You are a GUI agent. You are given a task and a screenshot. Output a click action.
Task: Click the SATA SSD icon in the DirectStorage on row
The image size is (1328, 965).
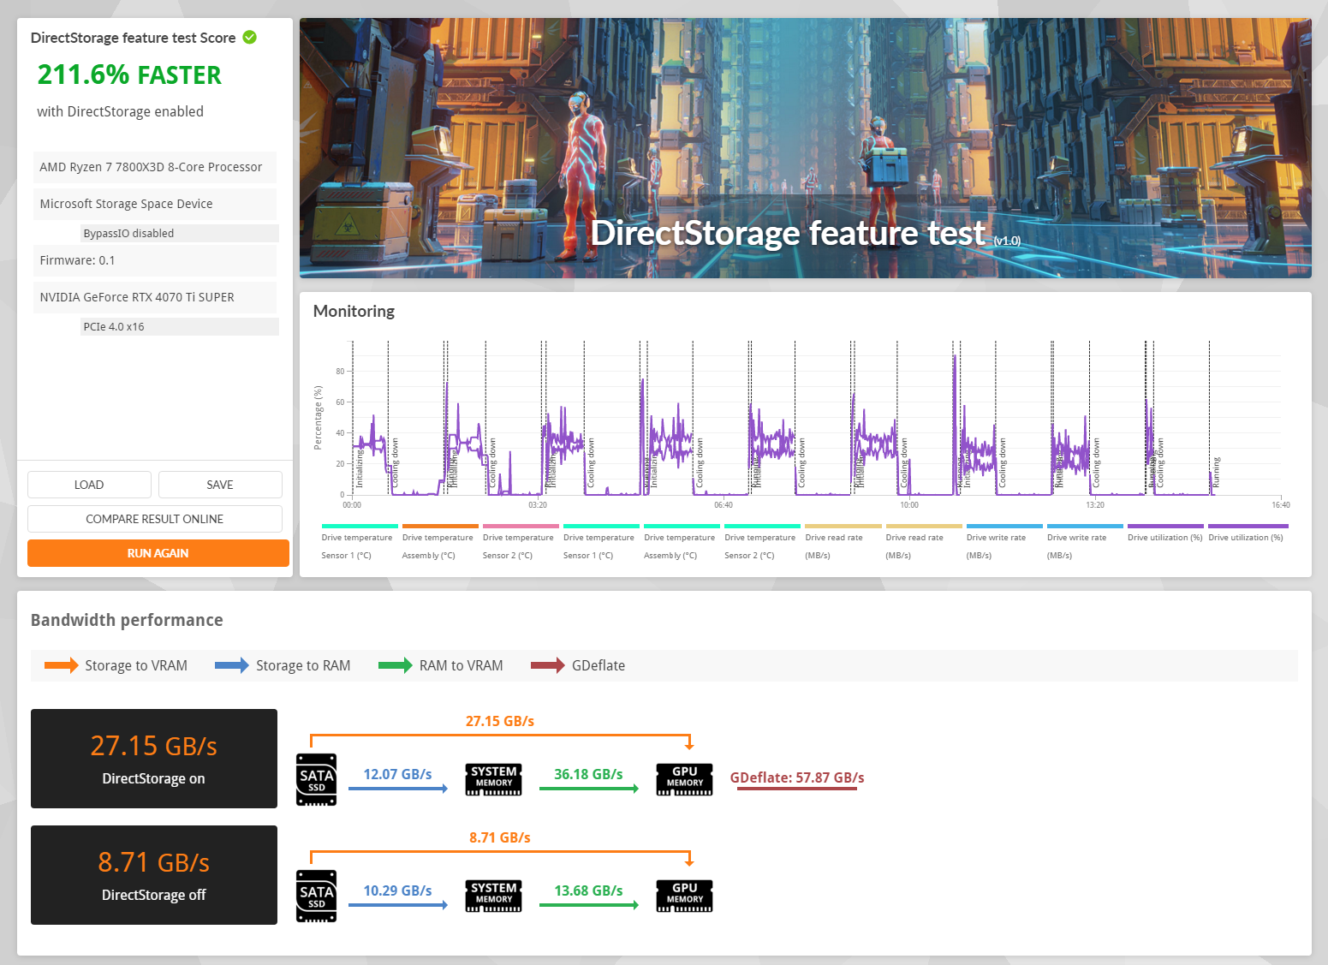[316, 779]
